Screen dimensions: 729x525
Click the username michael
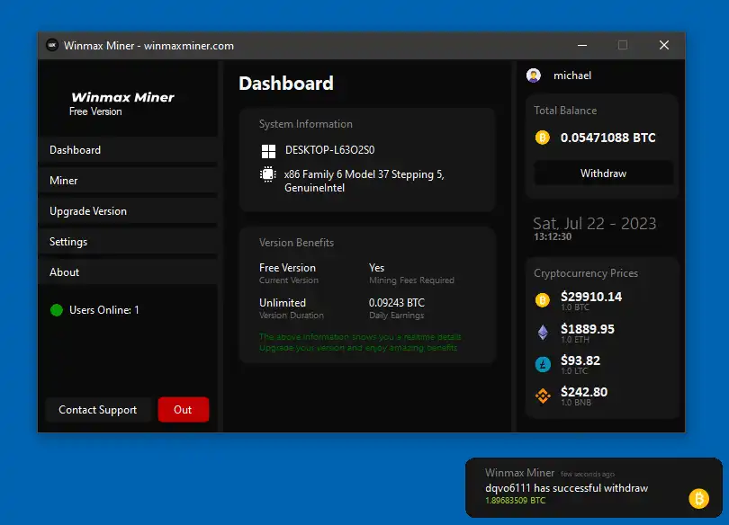(571, 76)
